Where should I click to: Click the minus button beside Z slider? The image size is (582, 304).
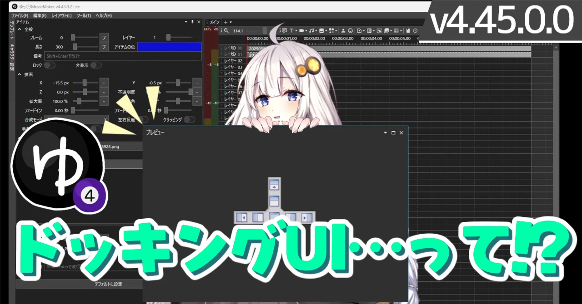(x=104, y=92)
